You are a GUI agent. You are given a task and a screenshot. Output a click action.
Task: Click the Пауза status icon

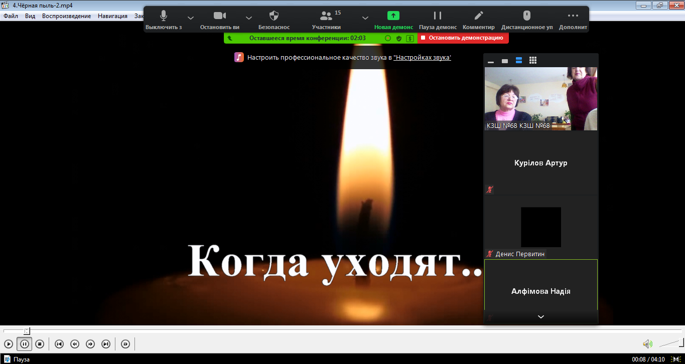click(7, 359)
